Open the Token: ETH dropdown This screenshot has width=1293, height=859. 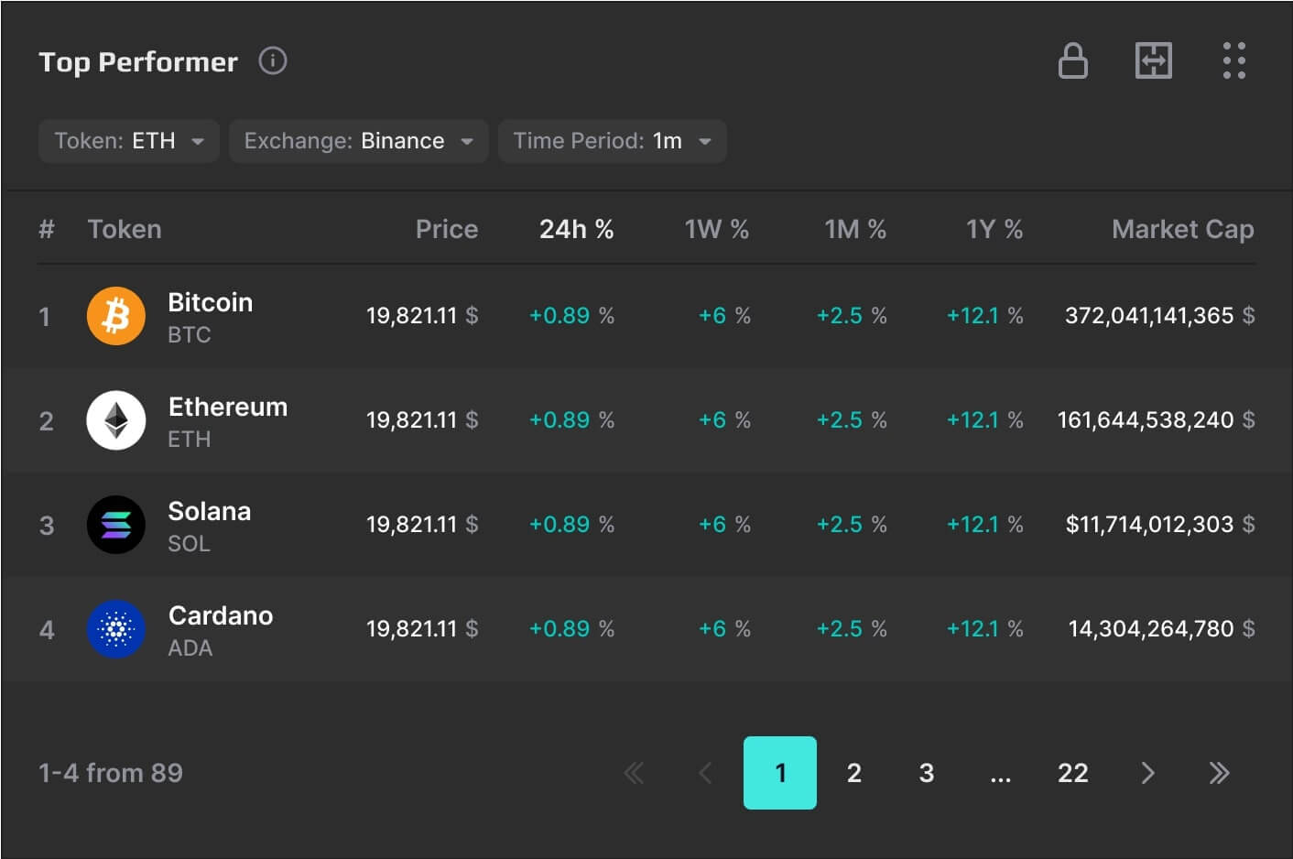[x=129, y=141]
